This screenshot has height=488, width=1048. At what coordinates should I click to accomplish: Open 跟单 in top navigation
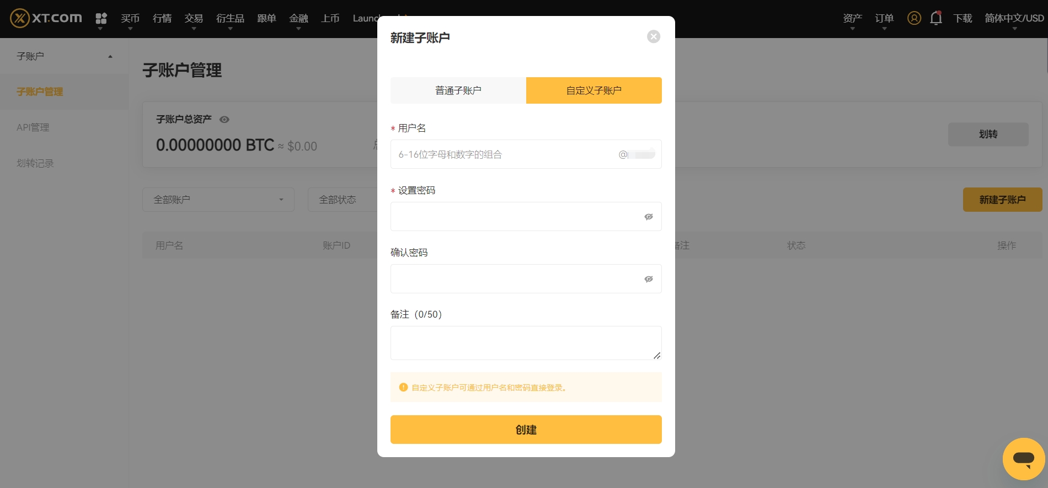click(266, 18)
